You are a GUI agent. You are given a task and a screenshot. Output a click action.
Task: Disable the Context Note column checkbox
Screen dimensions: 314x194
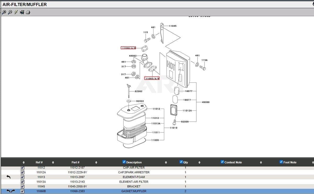pos(222,162)
